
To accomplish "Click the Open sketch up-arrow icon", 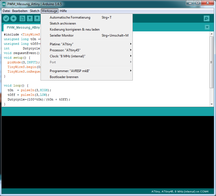I will [30, 18].
